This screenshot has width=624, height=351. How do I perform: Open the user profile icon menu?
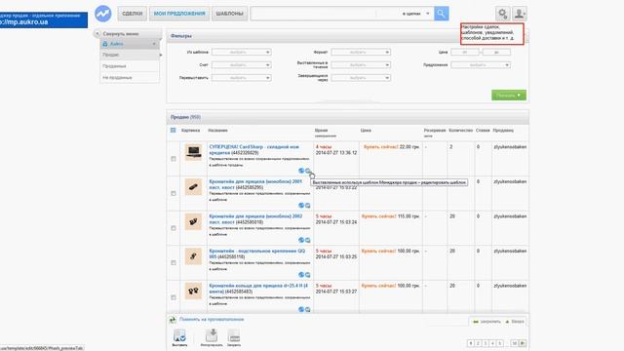click(520, 14)
